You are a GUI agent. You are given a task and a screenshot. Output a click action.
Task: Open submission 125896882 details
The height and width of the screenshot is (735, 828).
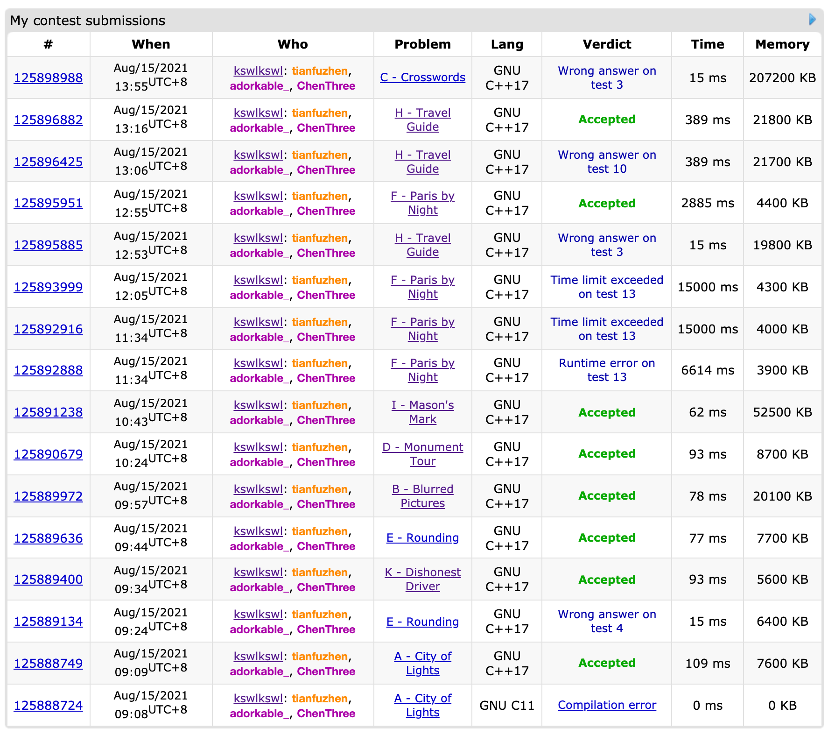tap(48, 120)
